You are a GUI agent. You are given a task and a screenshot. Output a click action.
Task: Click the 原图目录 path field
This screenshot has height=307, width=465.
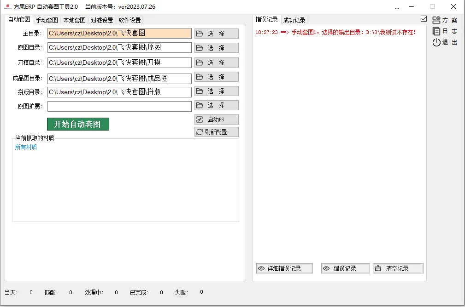[x=119, y=47]
